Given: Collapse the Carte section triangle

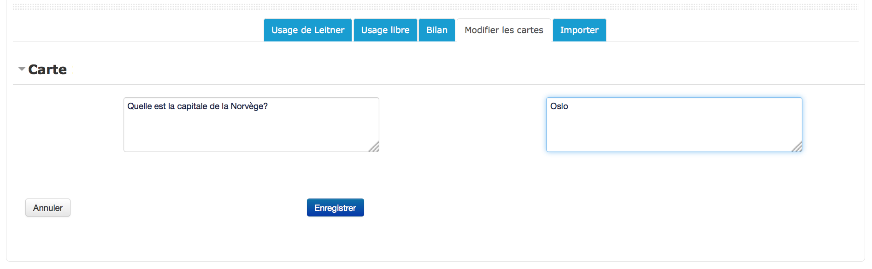Looking at the screenshot, I should tap(22, 69).
